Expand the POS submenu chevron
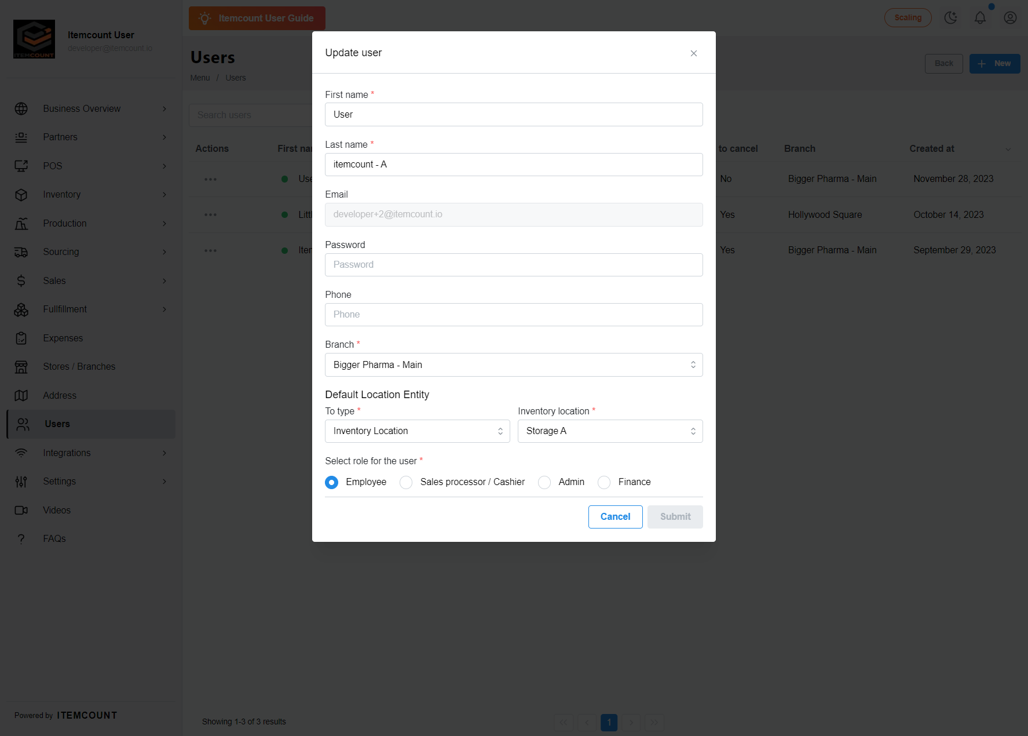 [164, 166]
